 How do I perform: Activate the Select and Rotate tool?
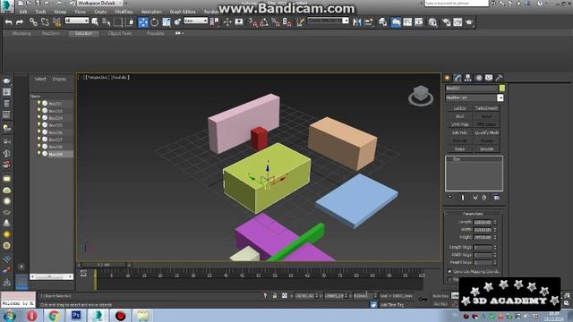click(x=155, y=22)
